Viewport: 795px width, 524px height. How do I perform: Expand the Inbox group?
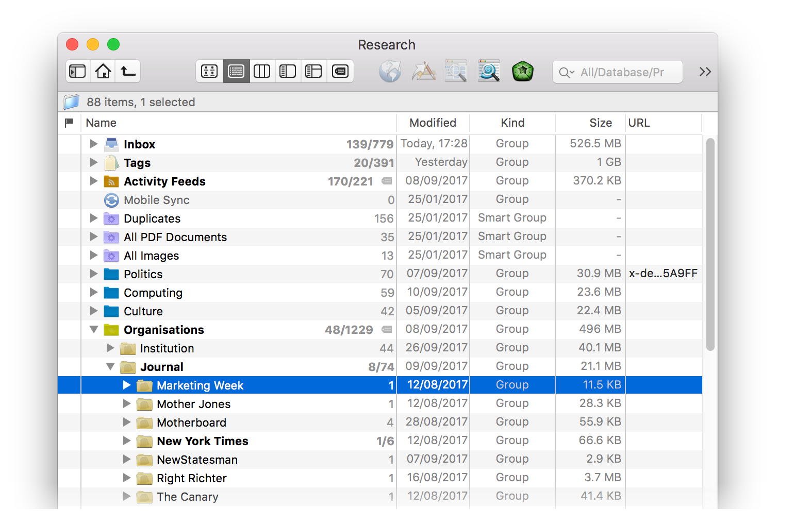tap(93, 144)
